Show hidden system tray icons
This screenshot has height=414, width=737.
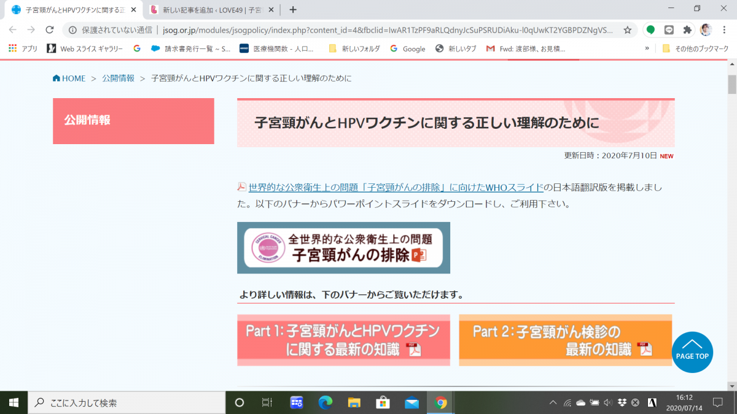(x=553, y=402)
